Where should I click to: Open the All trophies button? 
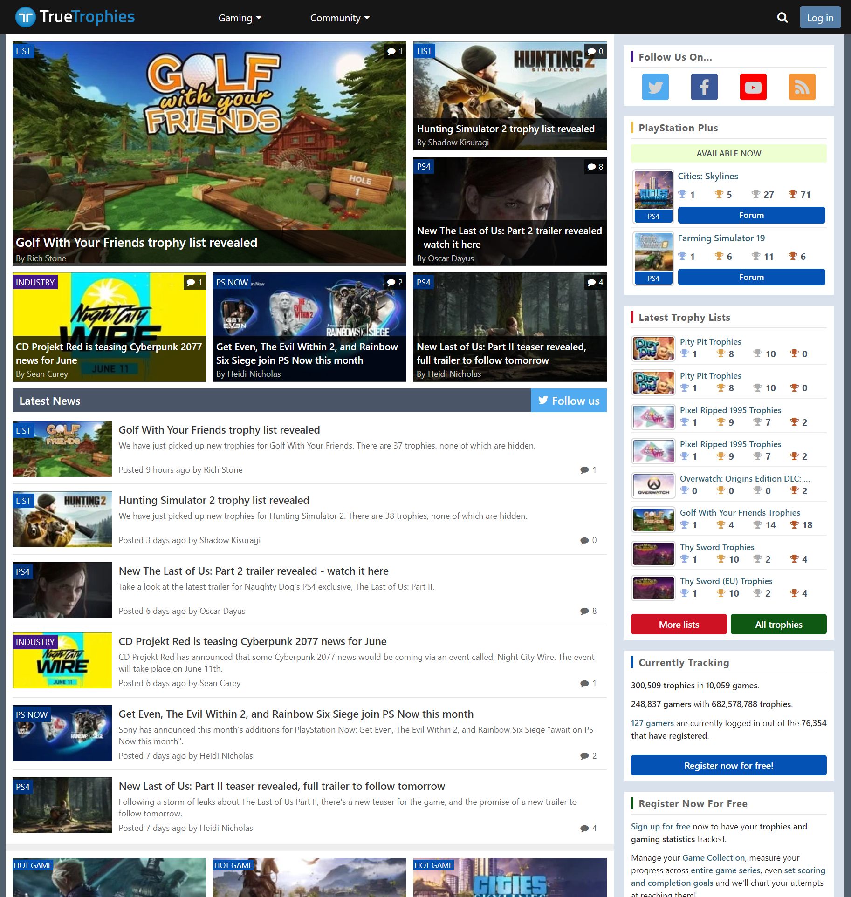coord(778,624)
